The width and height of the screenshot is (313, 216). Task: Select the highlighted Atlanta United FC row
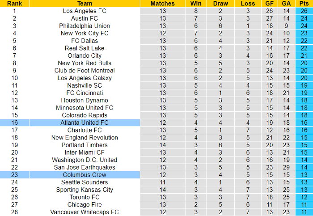(x=85, y=123)
